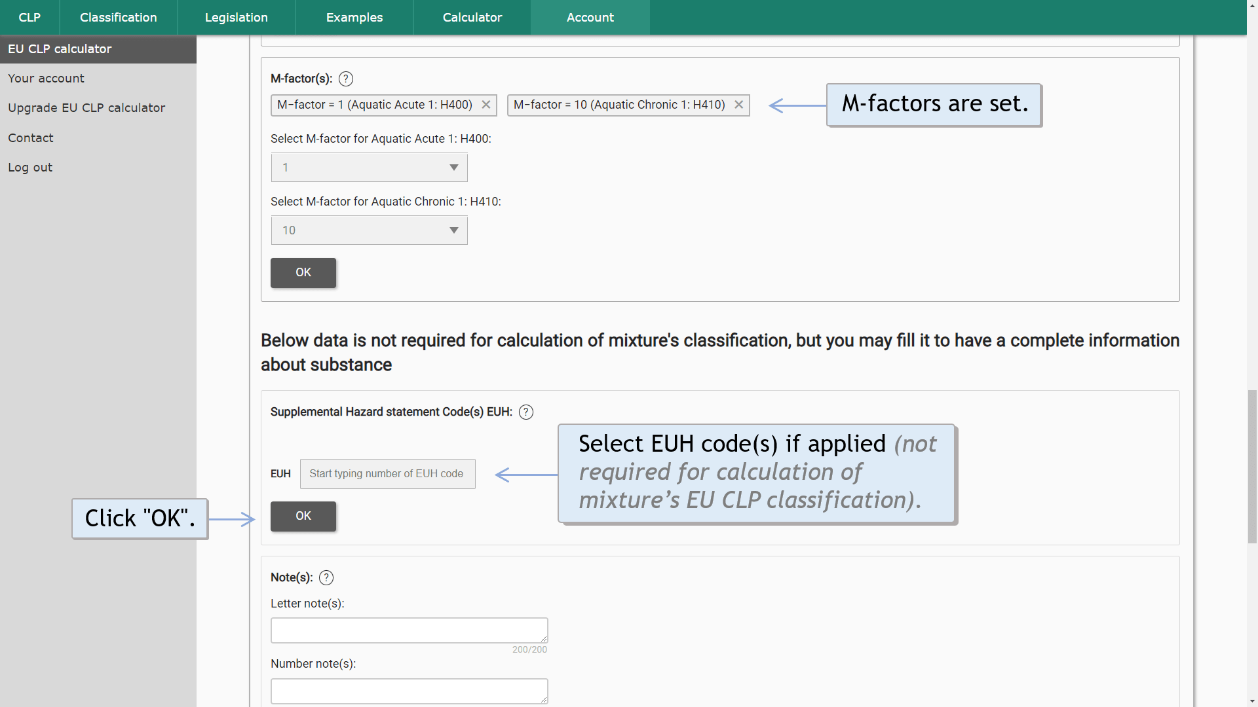This screenshot has height=707, width=1258.
Task: Click Letter note(s) text area
Action: click(x=410, y=629)
